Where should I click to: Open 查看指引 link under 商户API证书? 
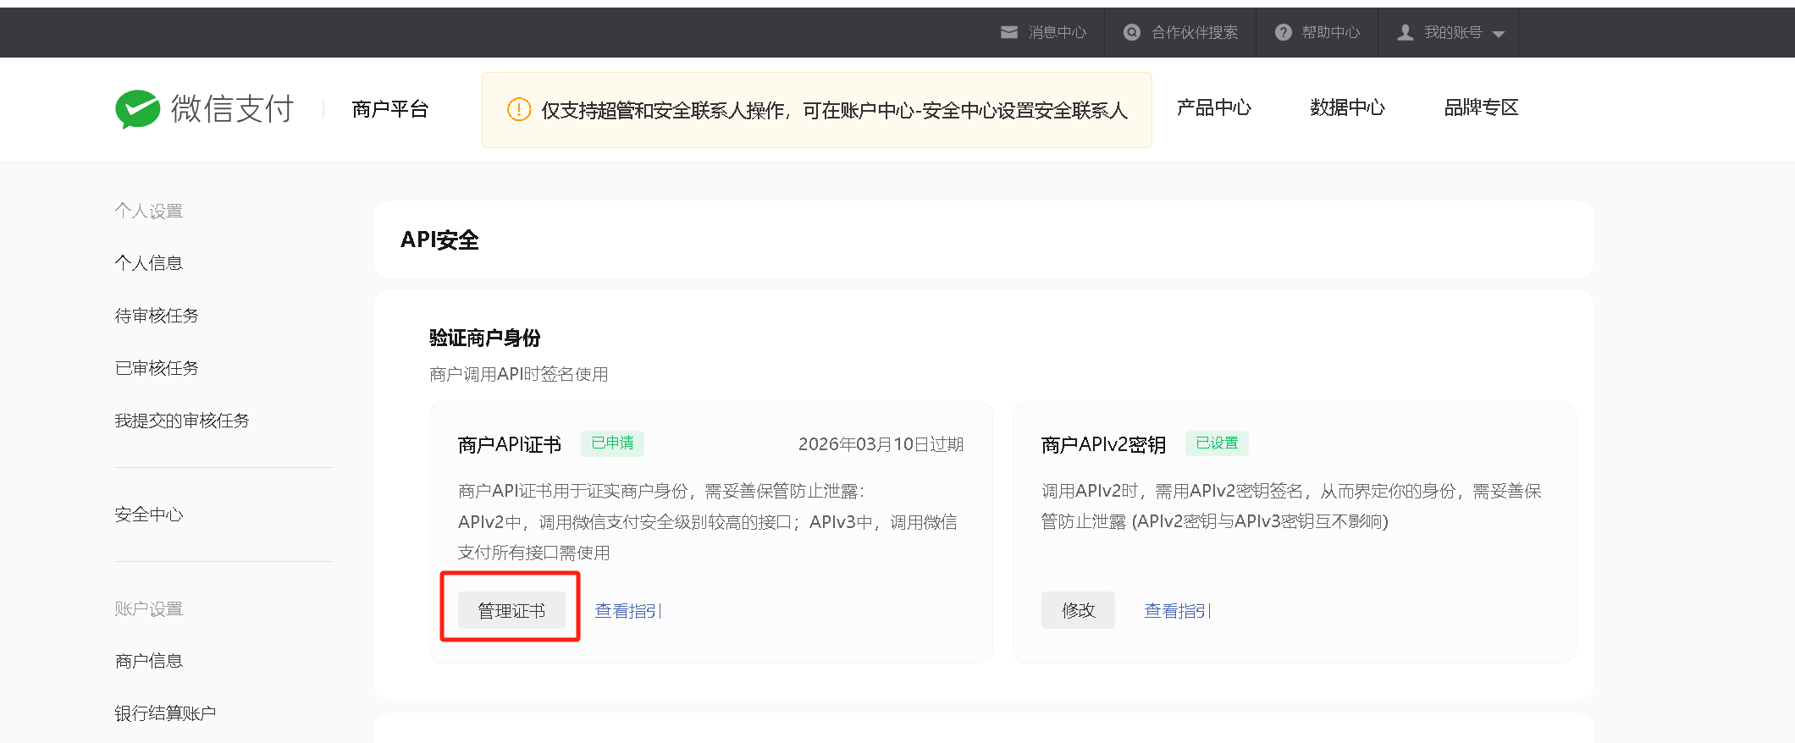click(x=628, y=610)
